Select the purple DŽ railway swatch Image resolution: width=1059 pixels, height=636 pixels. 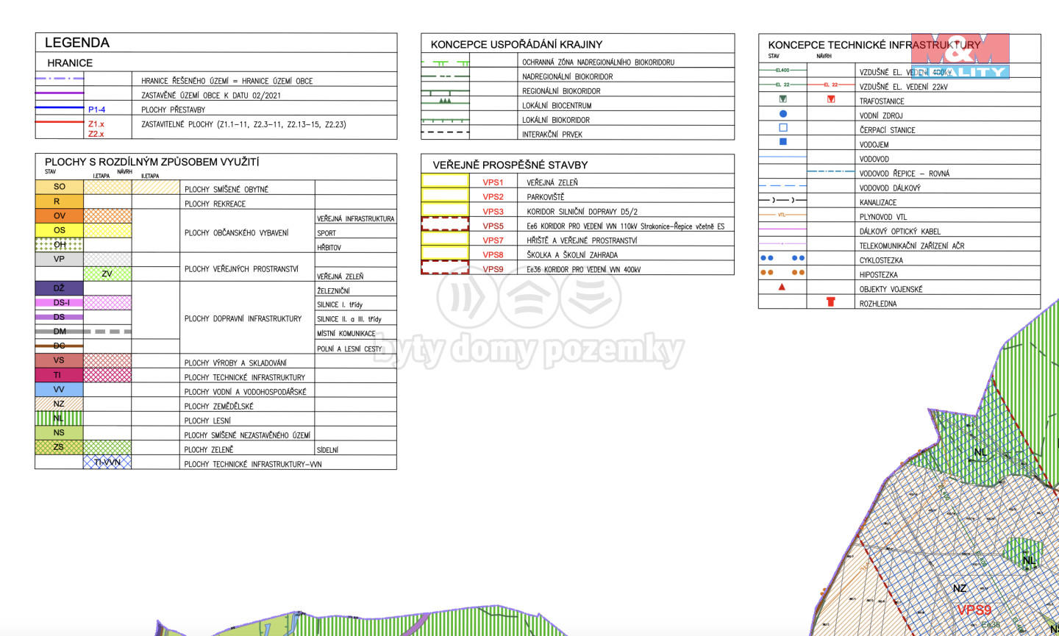(x=59, y=288)
